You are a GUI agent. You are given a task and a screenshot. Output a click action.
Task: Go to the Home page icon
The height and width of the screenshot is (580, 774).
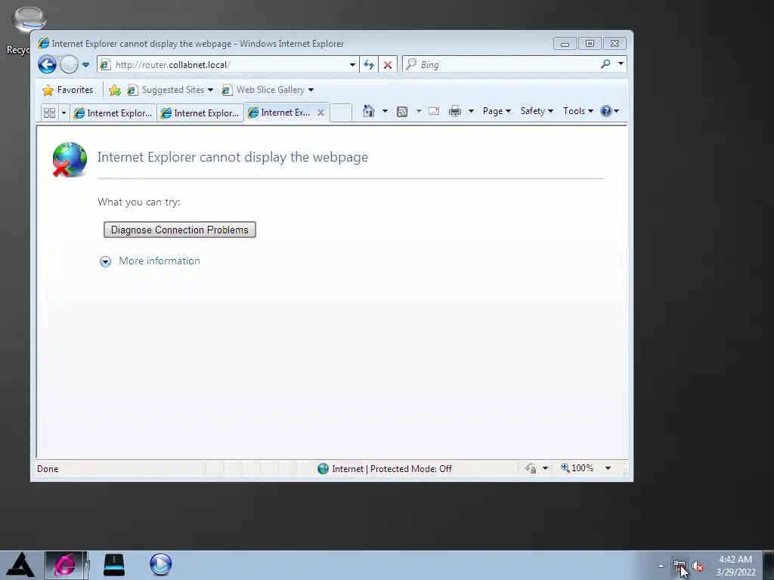point(369,111)
